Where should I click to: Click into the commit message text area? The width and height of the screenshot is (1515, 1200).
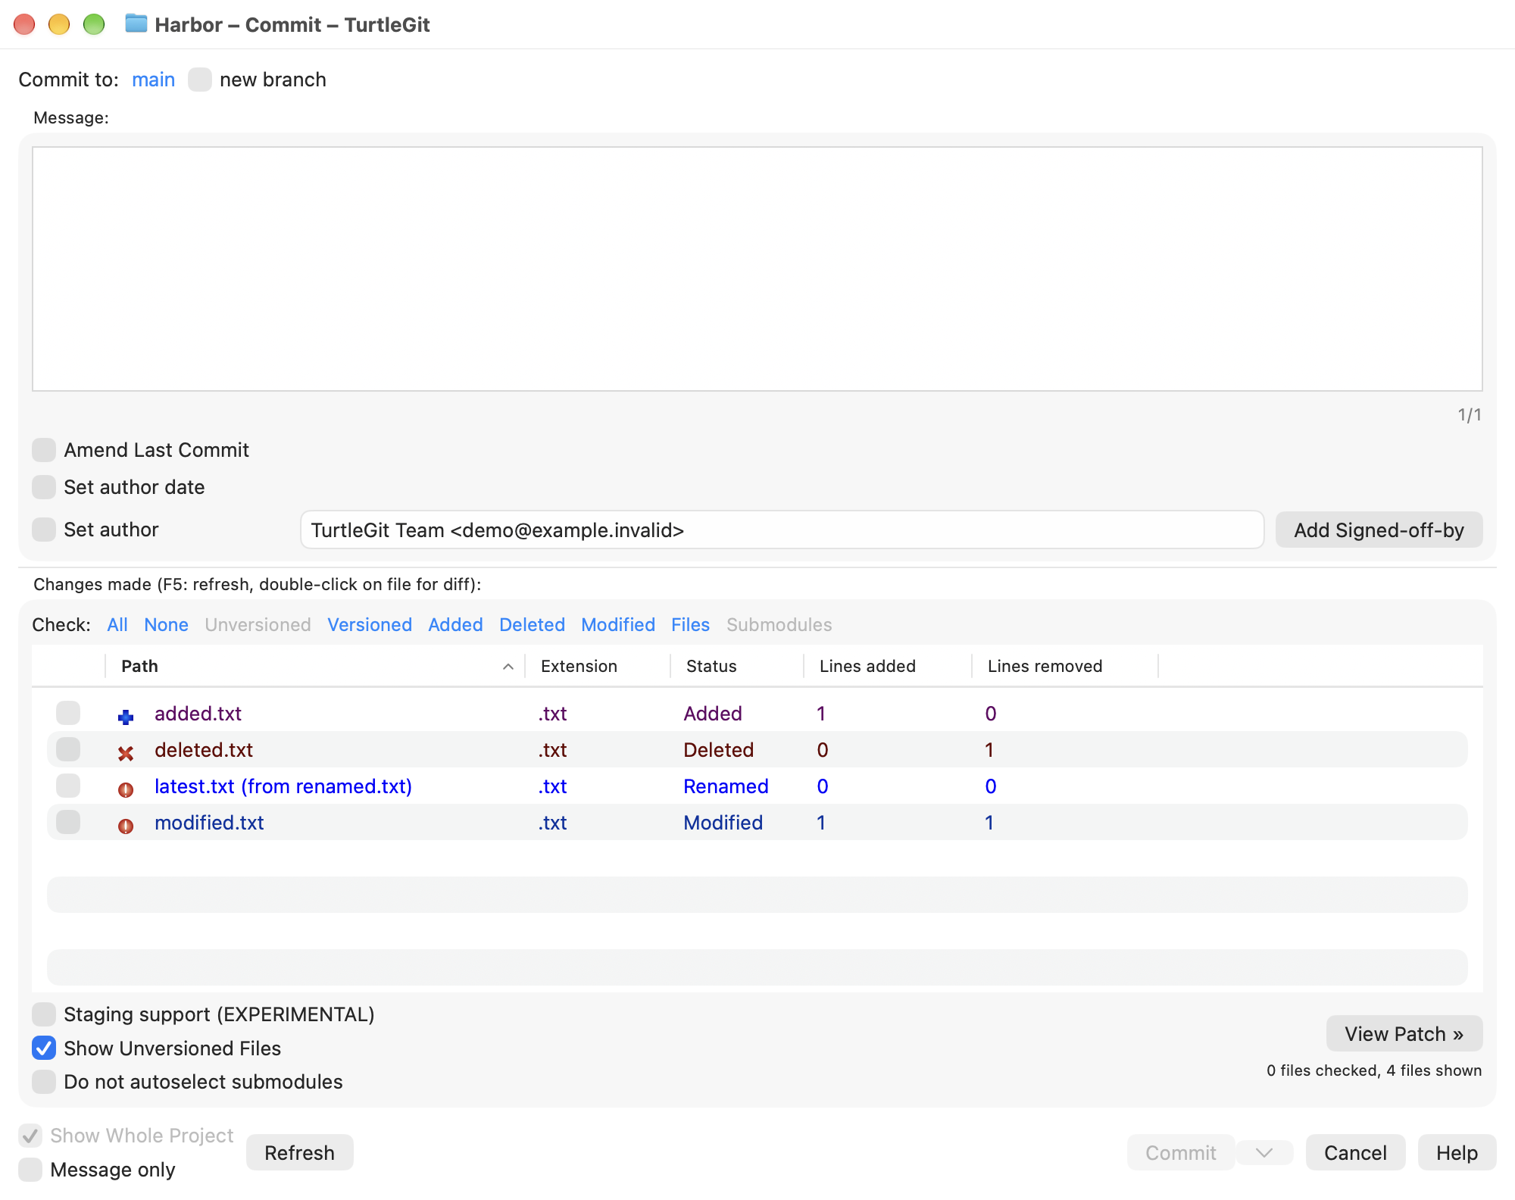757,269
